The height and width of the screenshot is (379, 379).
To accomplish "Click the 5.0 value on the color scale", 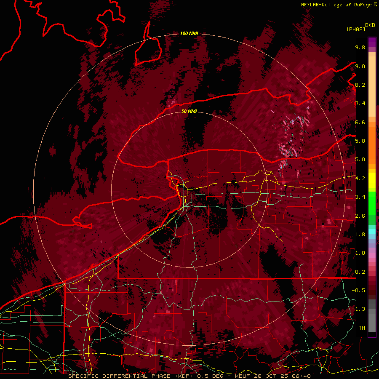I will pos(360,160).
